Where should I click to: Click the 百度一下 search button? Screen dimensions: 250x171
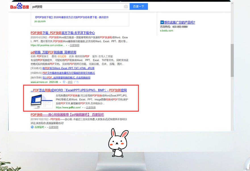click(x=139, y=7)
